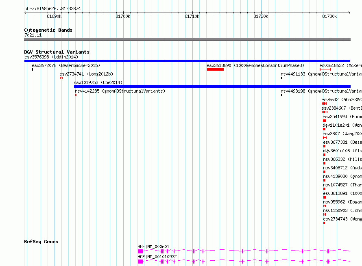This screenshot has width=362, height=266.
Task: Click the 81690k ruler tick label
Action: point(54,16)
